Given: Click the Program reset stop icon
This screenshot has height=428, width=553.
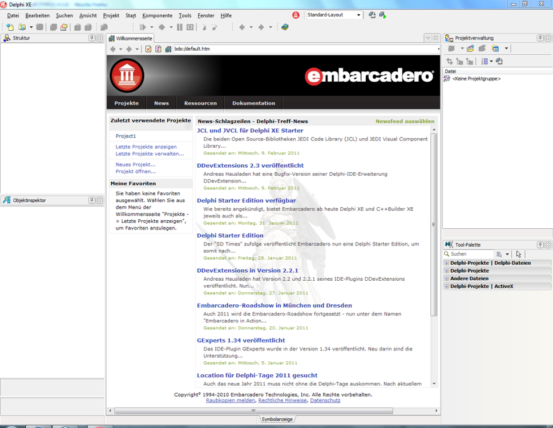Looking at the screenshot, I should tap(190, 27).
